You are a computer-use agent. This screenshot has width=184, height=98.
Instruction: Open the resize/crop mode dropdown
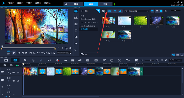pos(53,53)
